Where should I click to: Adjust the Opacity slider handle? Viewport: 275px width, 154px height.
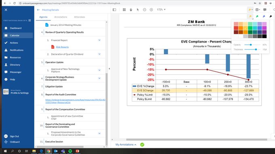point(251,45)
